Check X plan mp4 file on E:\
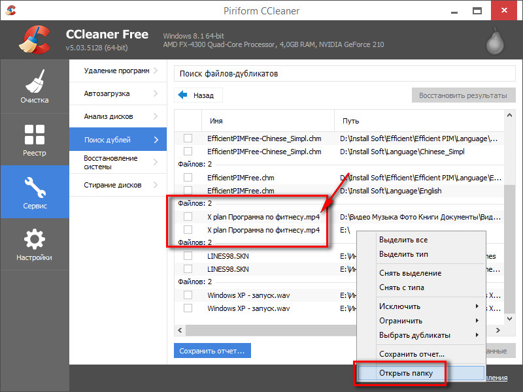Viewport: 523px width, 392px height. click(x=188, y=230)
